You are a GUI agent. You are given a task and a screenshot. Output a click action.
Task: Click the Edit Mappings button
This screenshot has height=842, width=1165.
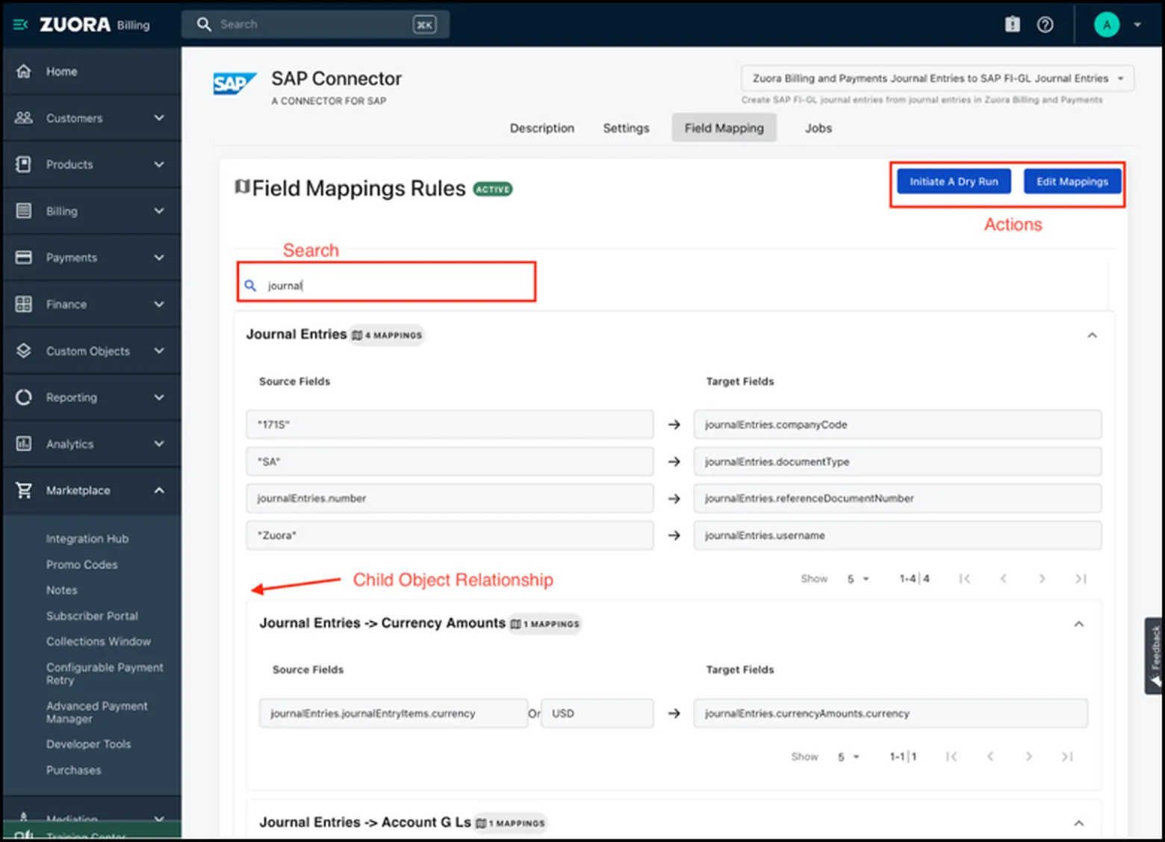1072,181
